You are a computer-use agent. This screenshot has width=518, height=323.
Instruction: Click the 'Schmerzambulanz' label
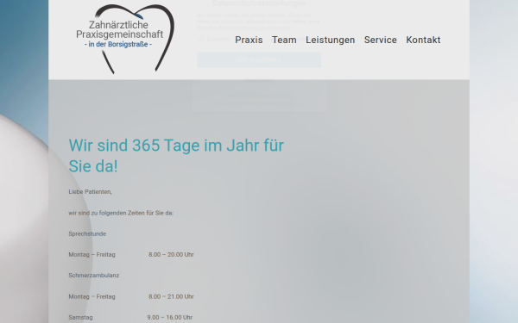click(x=94, y=276)
